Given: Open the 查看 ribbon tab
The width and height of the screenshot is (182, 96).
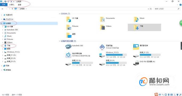Looking at the screenshot, I should 20,5.
